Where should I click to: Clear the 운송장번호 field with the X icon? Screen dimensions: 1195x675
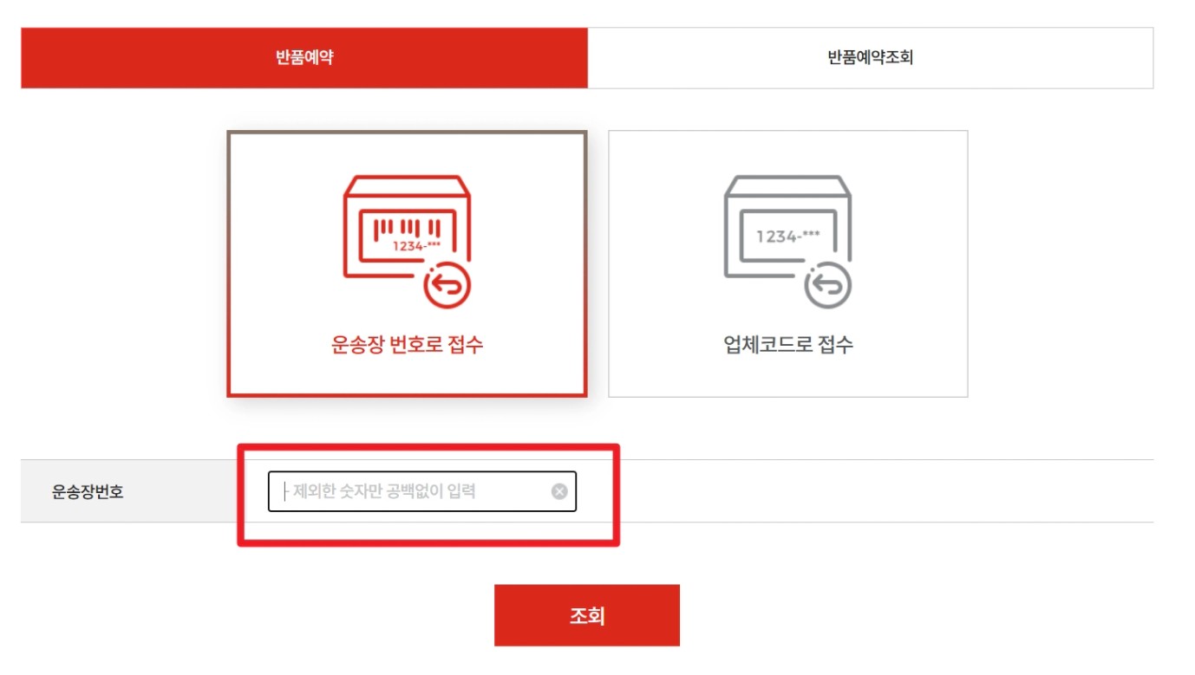point(559,491)
